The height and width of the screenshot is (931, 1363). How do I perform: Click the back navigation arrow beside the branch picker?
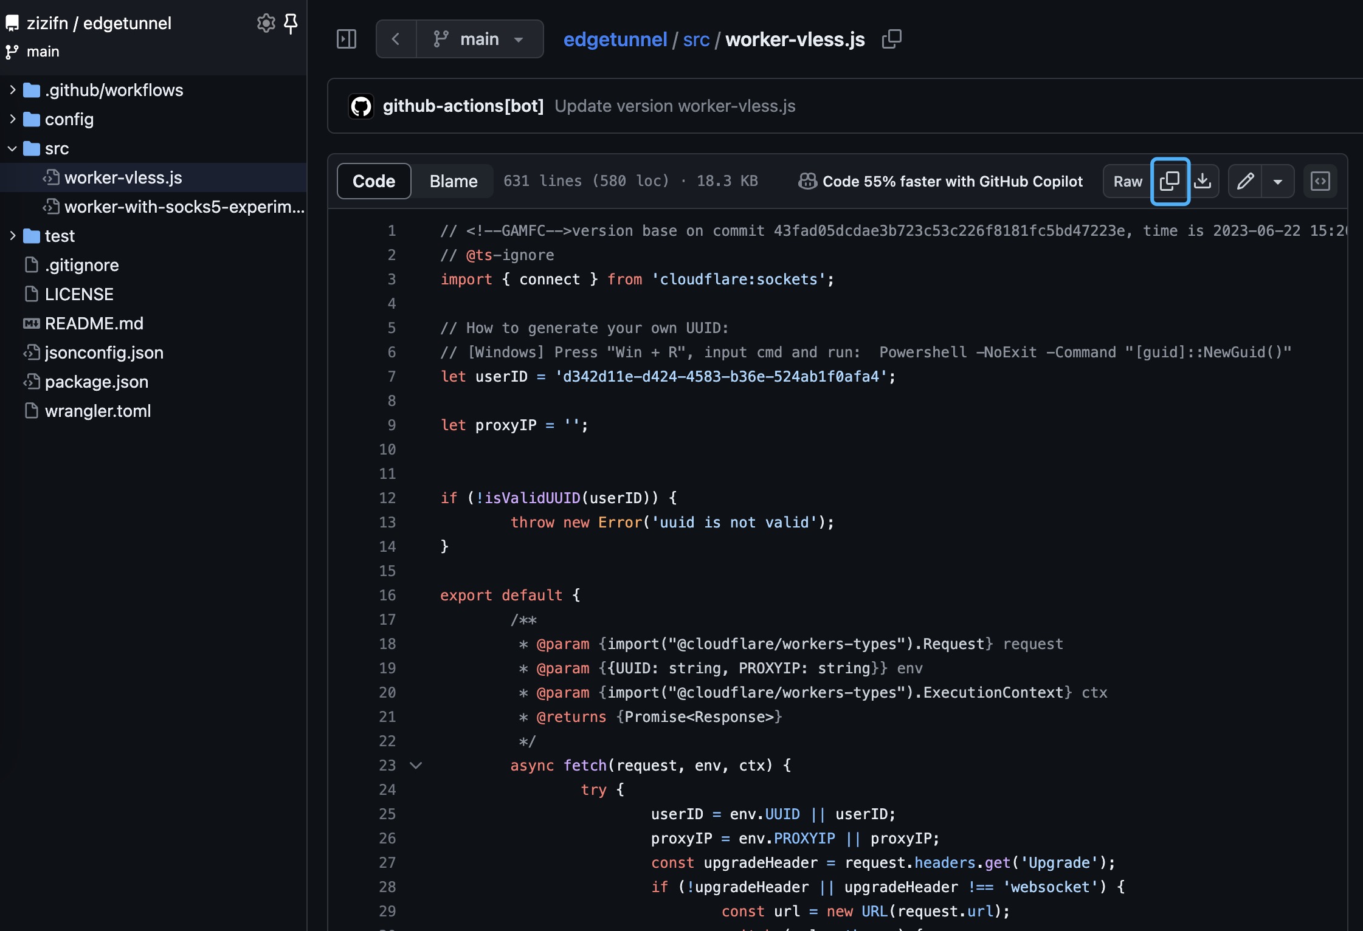click(x=396, y=39)
